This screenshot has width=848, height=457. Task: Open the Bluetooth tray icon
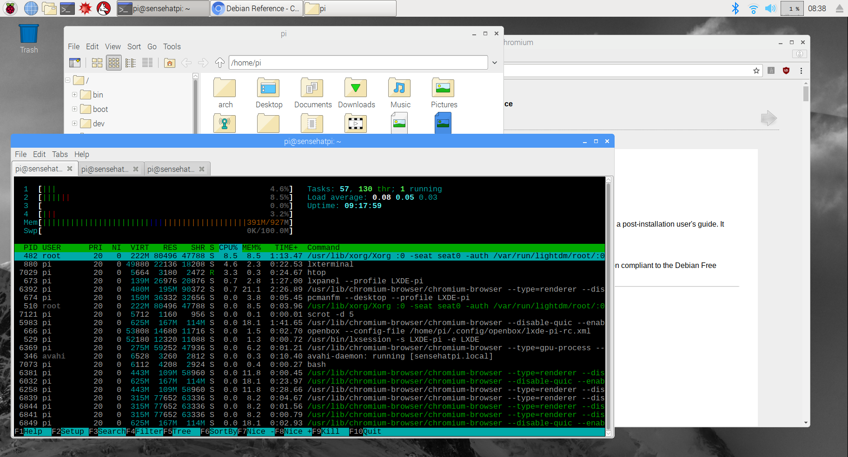click(735, 8)
